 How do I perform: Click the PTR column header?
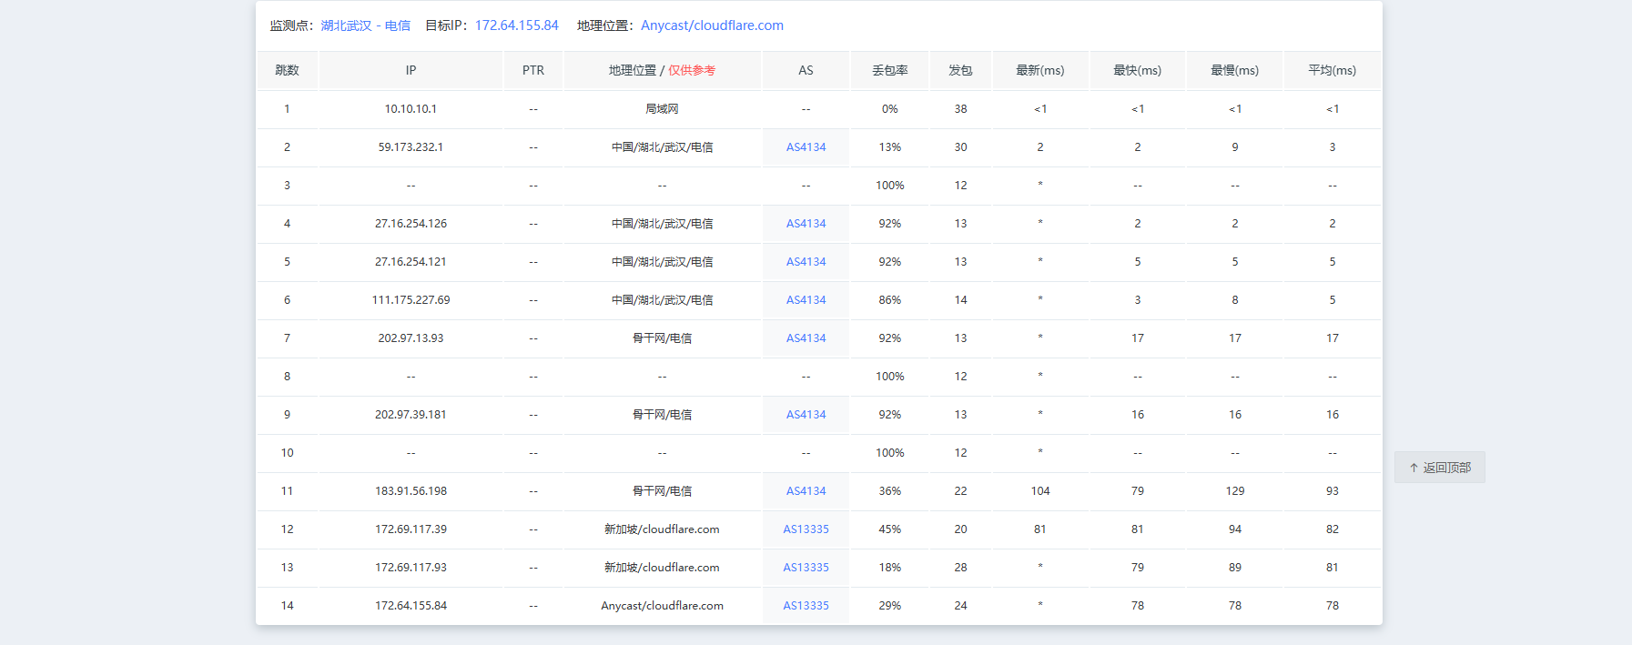533,70
